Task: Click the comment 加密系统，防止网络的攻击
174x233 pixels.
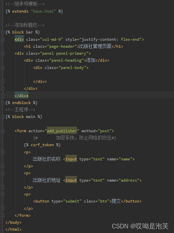Action: [75, 138]
